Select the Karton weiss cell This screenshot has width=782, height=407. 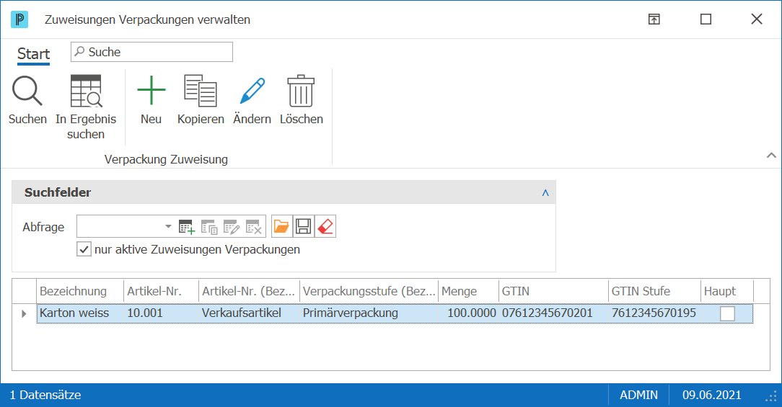click(x=80, y=313)
